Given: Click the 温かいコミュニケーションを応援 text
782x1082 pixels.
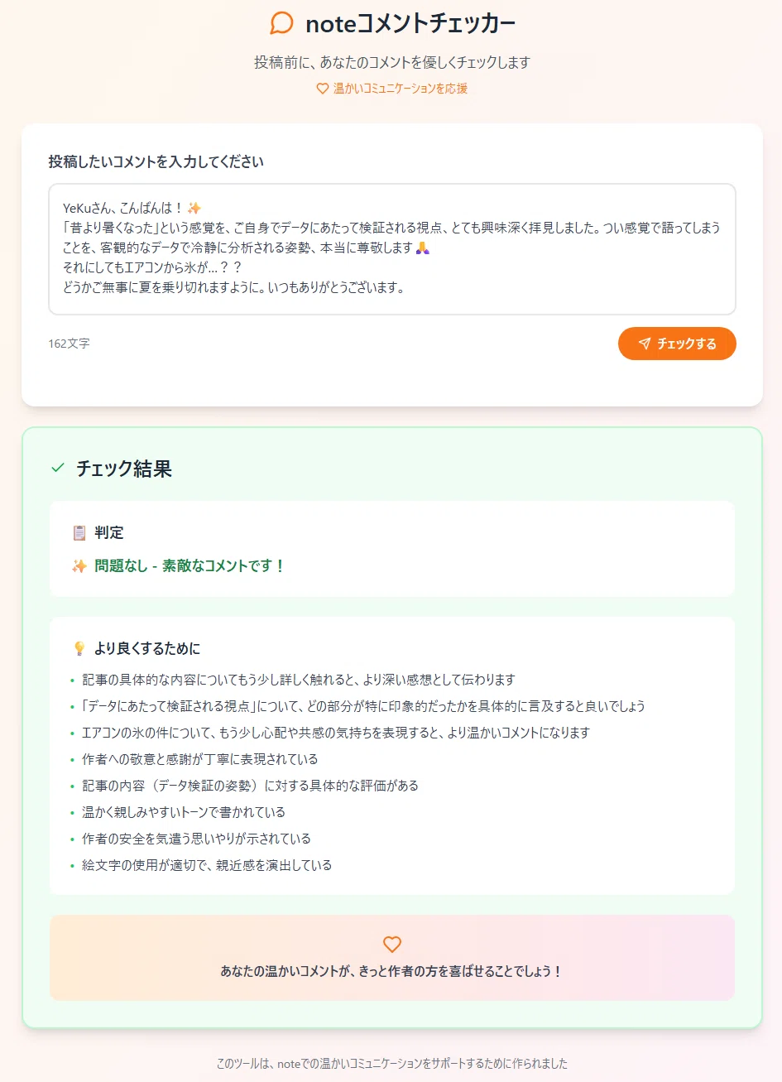Looking at the screenshot, I should pos(401,89).
